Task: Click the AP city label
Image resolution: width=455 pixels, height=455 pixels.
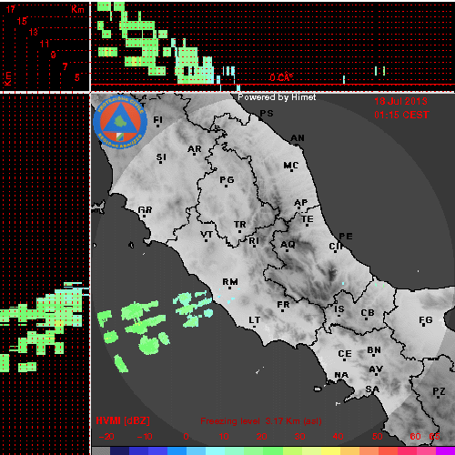Action: click(301, 202)
